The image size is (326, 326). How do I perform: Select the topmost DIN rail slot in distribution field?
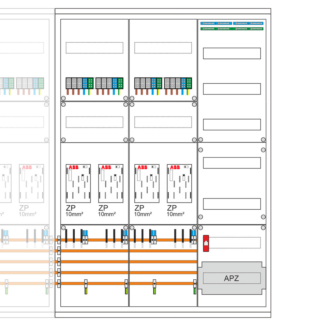click(232, 53)
